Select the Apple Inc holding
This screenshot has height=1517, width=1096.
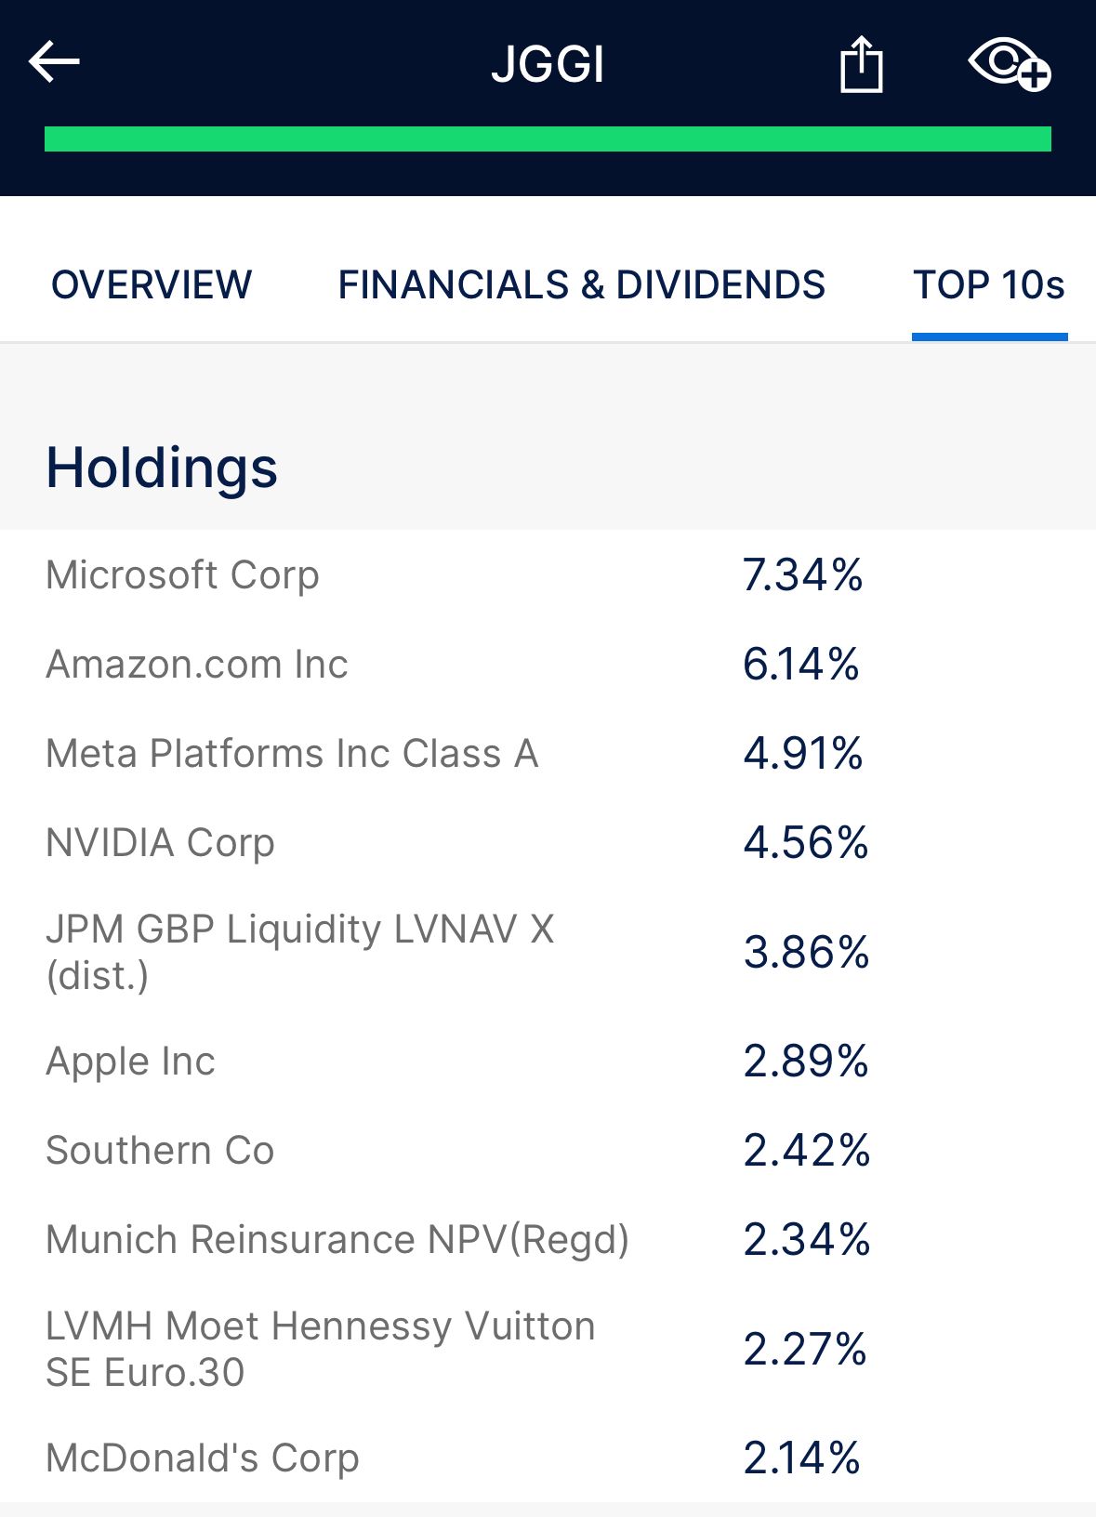pyautogui.click(x=130, y=1062)
